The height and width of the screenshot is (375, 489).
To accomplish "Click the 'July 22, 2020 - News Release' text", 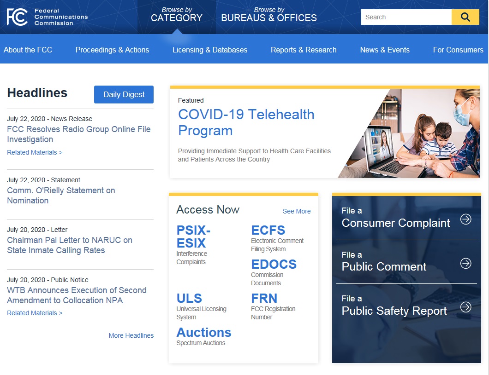I will (x=49, y=119).
